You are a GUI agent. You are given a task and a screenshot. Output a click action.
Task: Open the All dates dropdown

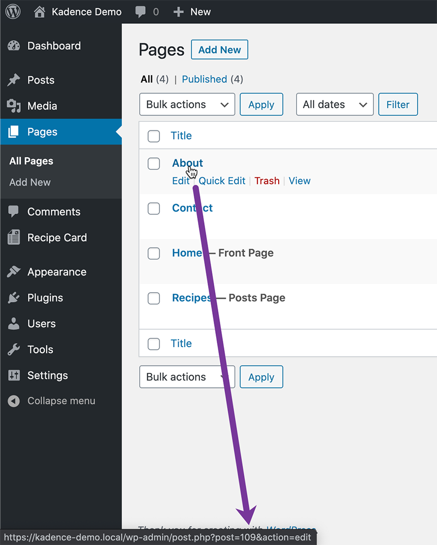coord(334,105)
